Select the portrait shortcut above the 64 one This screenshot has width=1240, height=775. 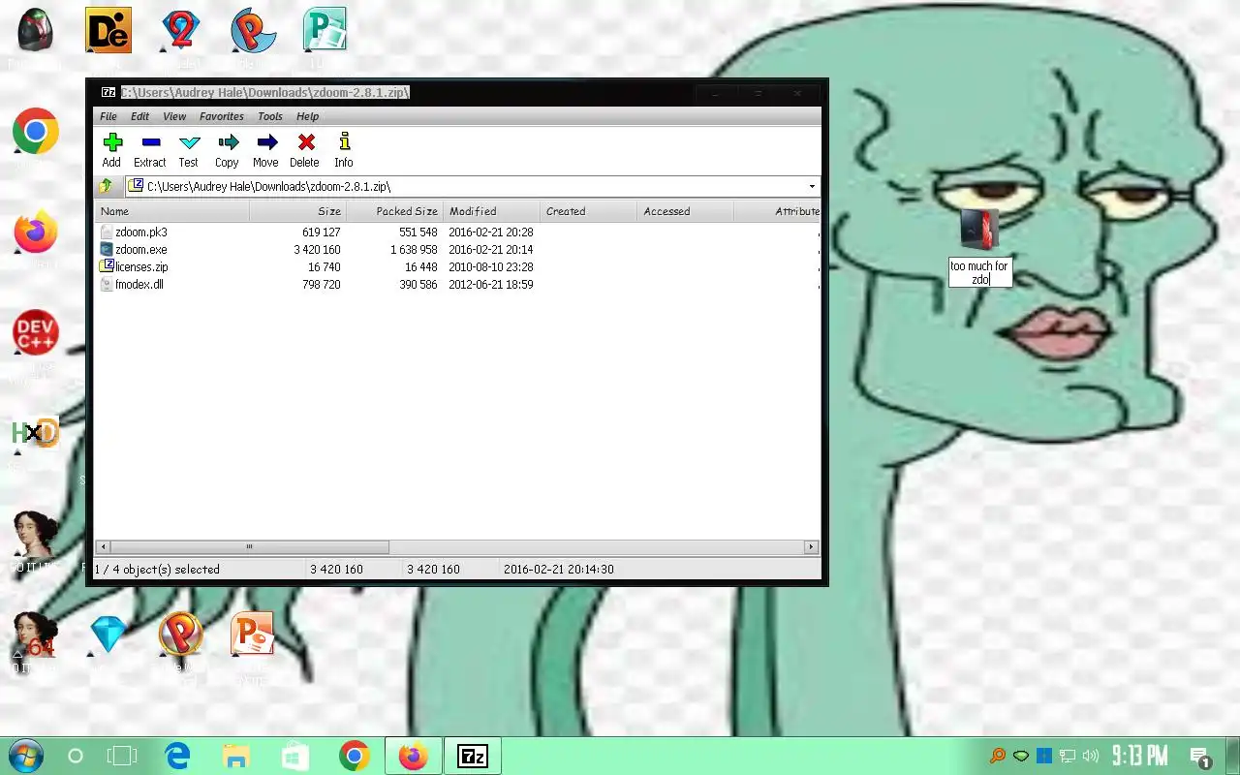(x=36, y=534)
